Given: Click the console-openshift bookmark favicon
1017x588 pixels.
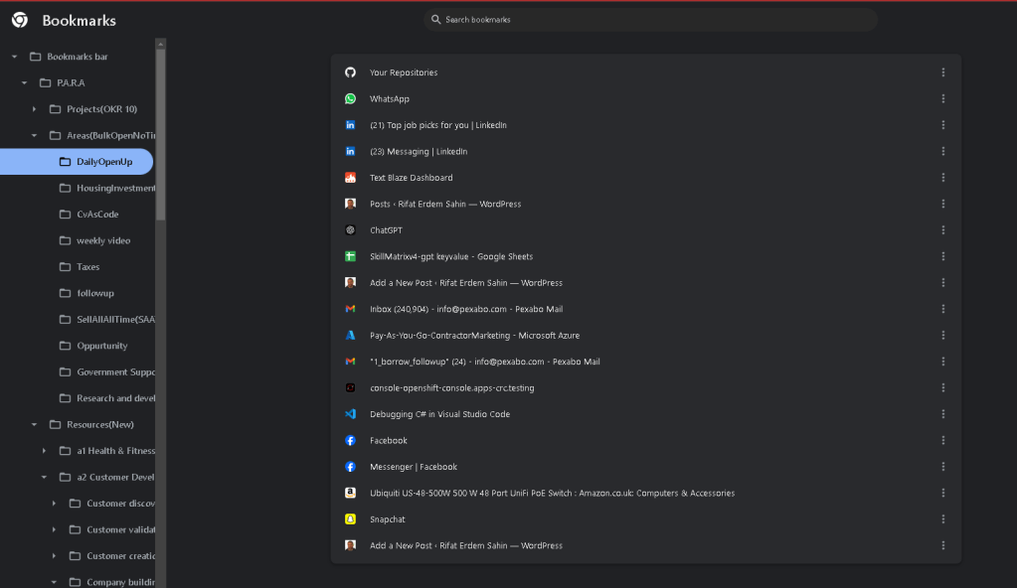Looking at the screenshot, I should point(350,387).
